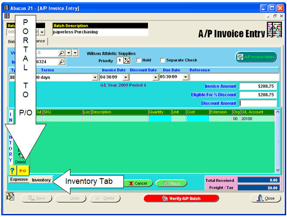
Task: Click the Reference input field
Action: pos(234,77)
